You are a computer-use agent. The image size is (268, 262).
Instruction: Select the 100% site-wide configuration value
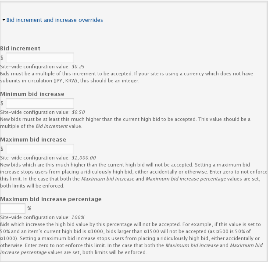[x=78, y=217]
